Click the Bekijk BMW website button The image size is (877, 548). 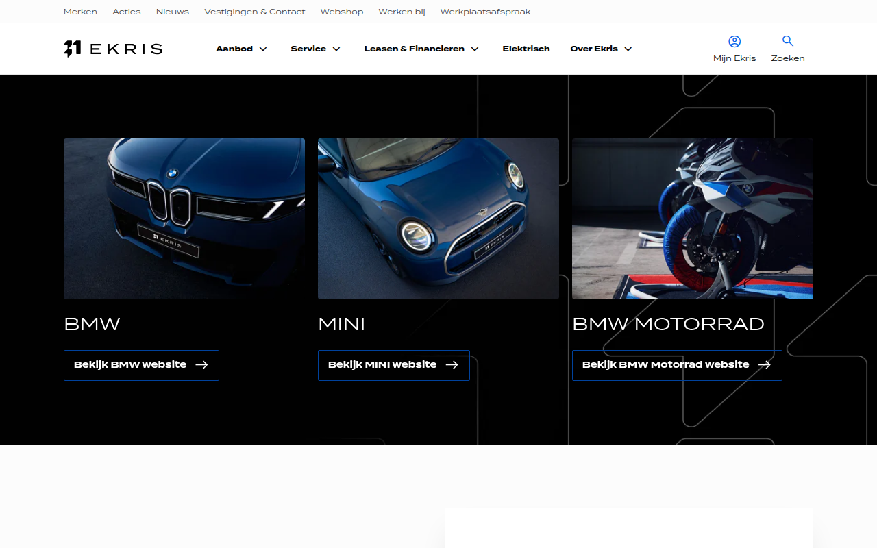[x=141, y=365]
